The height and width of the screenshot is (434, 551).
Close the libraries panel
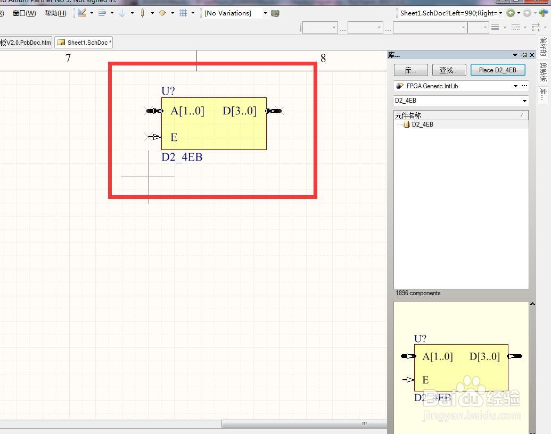click(x=532, y=55)
